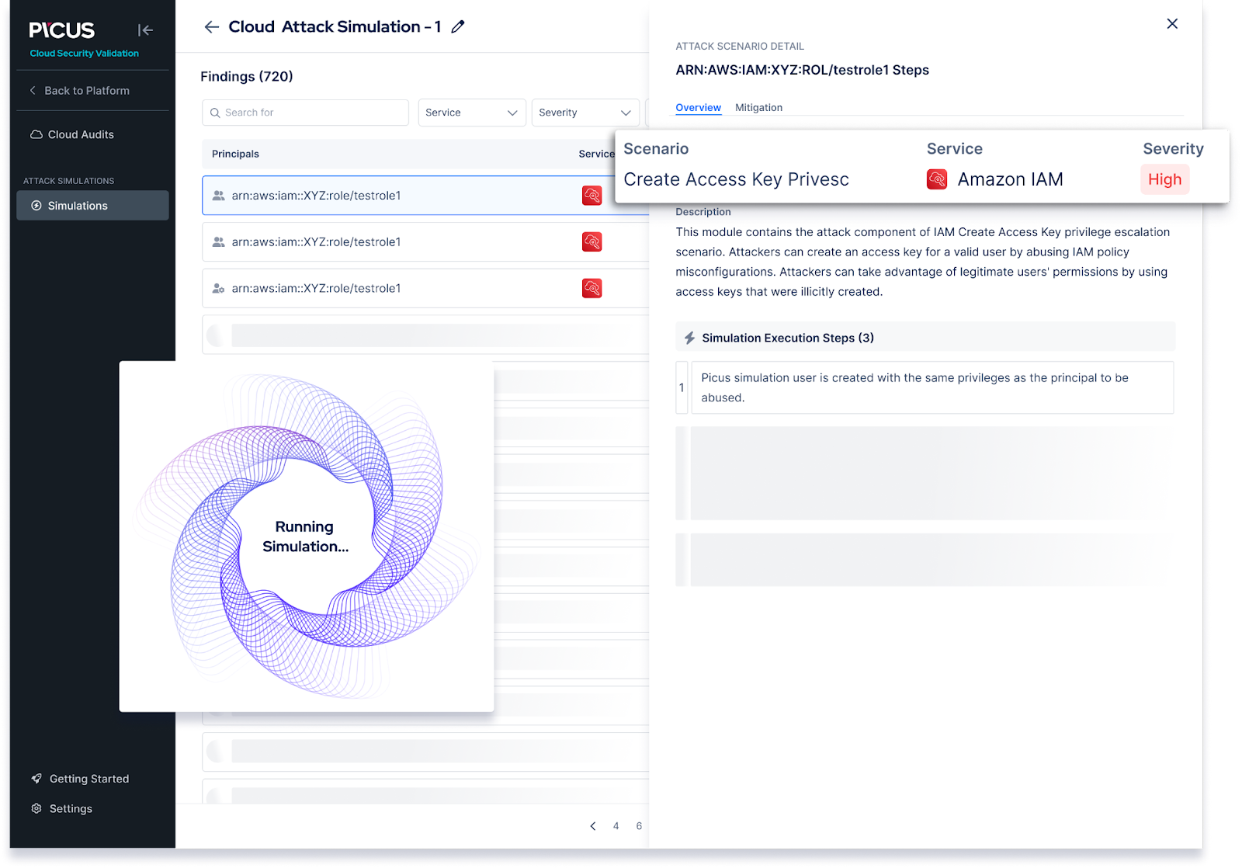Open Getting Started page
The image size is (1242, 868).
click(88, 779)
